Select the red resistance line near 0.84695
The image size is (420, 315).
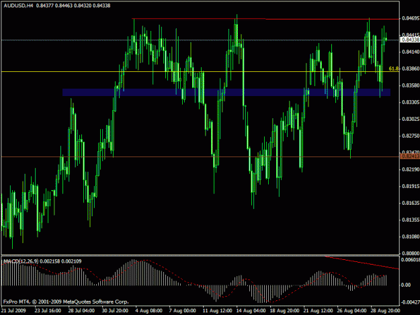(x=265, y=19)
